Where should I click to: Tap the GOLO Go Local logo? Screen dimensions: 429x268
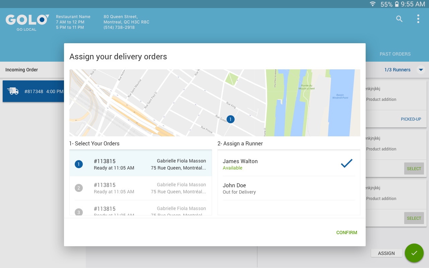click(27, 23)
